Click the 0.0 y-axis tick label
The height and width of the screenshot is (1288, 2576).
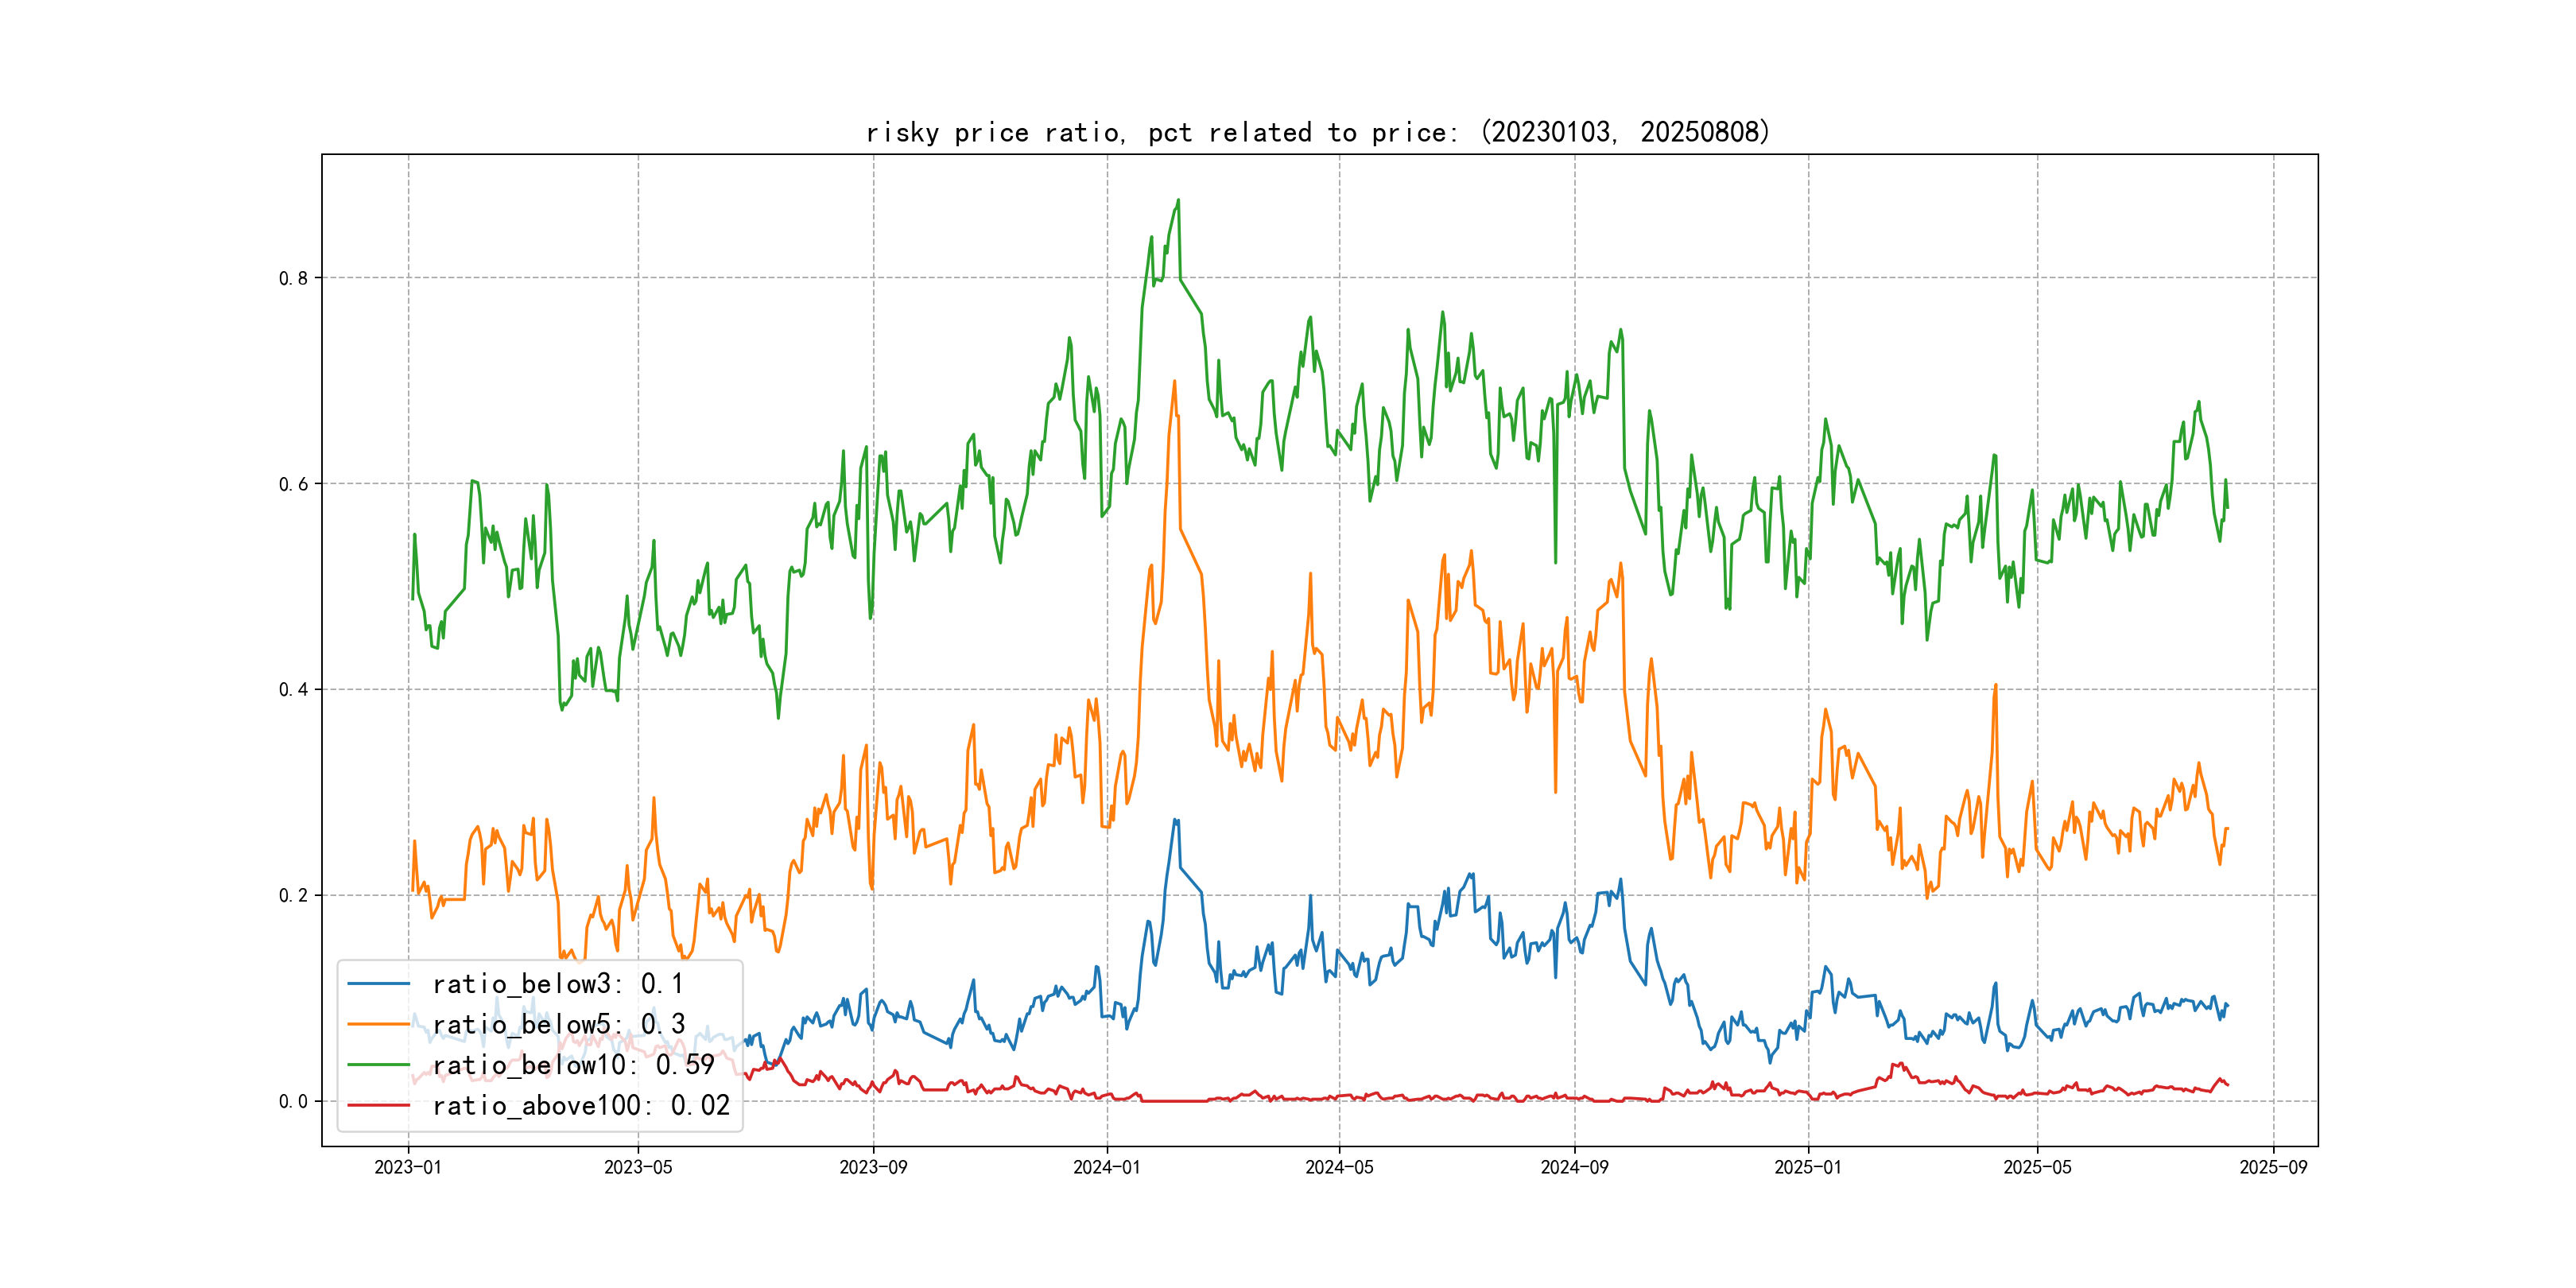point(293,1101)
